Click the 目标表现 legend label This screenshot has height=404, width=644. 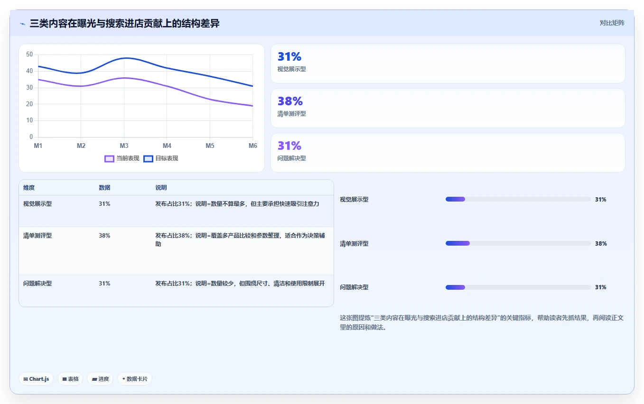pyautogui.click(x=167, y=158)
